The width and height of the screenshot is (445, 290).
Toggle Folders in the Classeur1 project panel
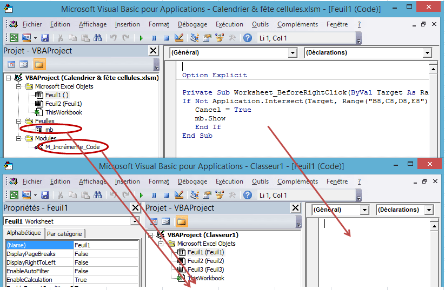[181, 221]
